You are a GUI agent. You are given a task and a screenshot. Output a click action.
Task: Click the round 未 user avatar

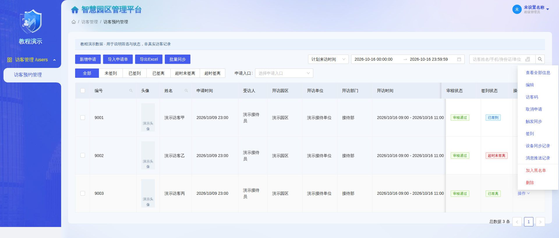pyautogui.click(x=517, y=9)
